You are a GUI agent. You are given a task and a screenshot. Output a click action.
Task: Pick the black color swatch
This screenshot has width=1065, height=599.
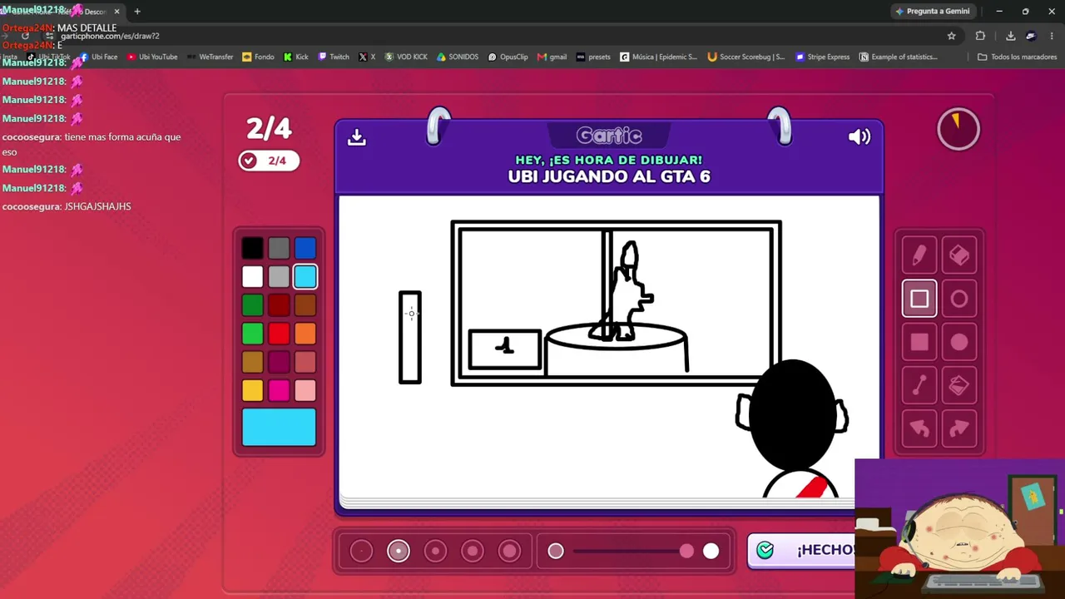(x=252, y=248)
